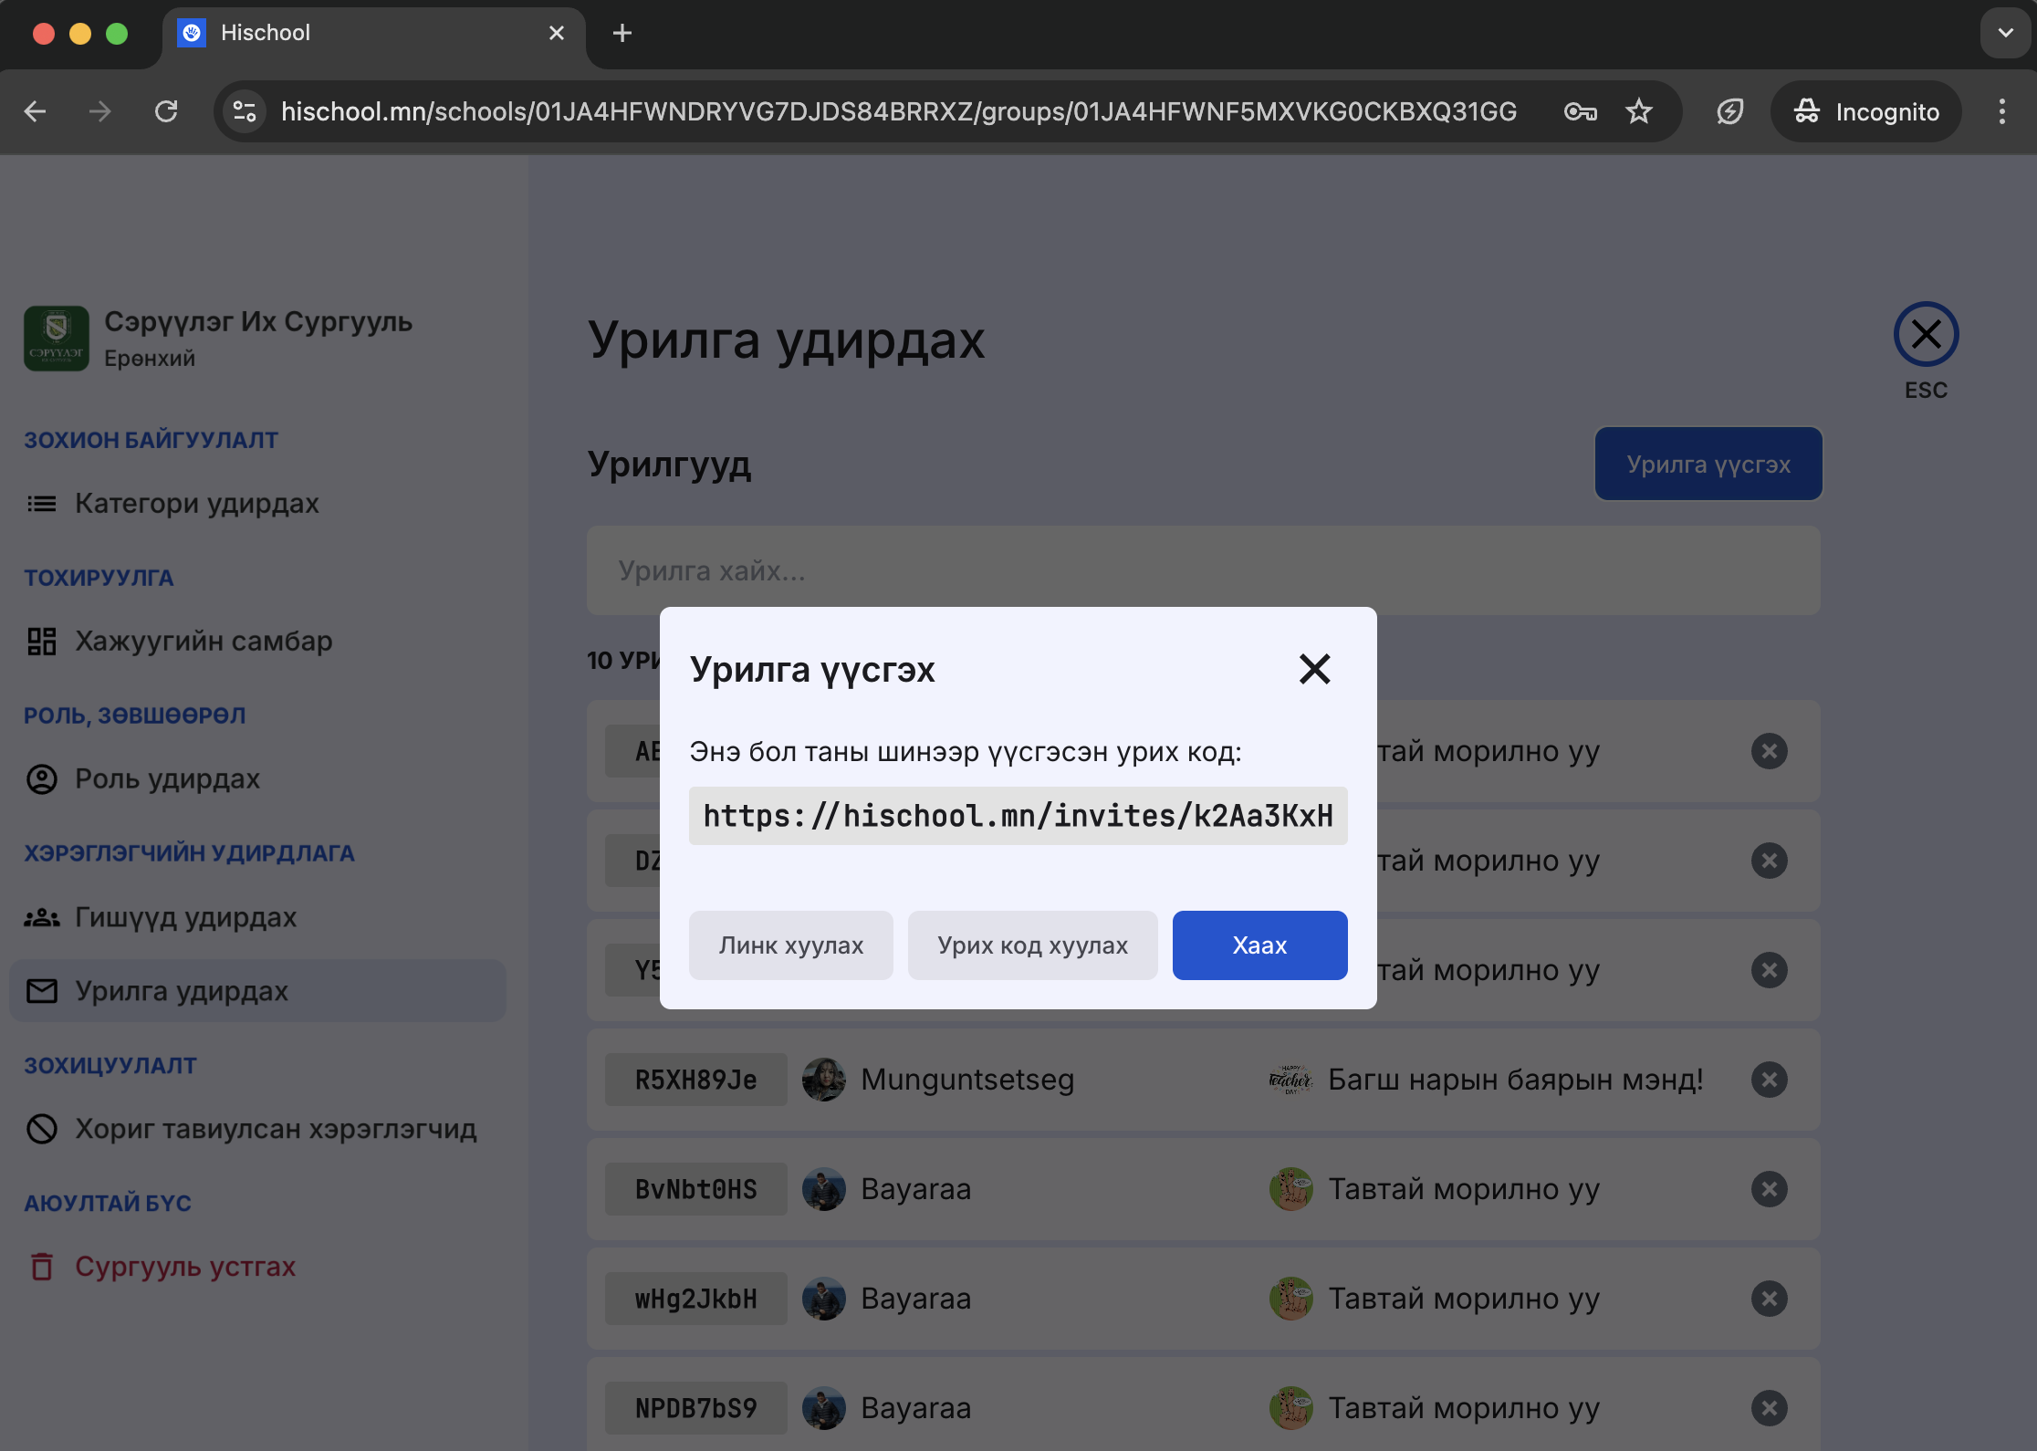Click the Линк хуулах button

tap(790, 945)
